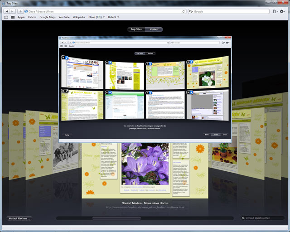Click the history Cover Flow scrollbar thumb
The height and width of the screenshot is (232, 290).
point(105,218)
